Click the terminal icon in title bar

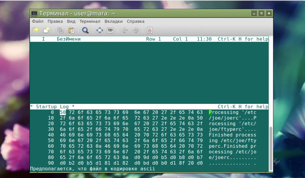click(34, 13)
